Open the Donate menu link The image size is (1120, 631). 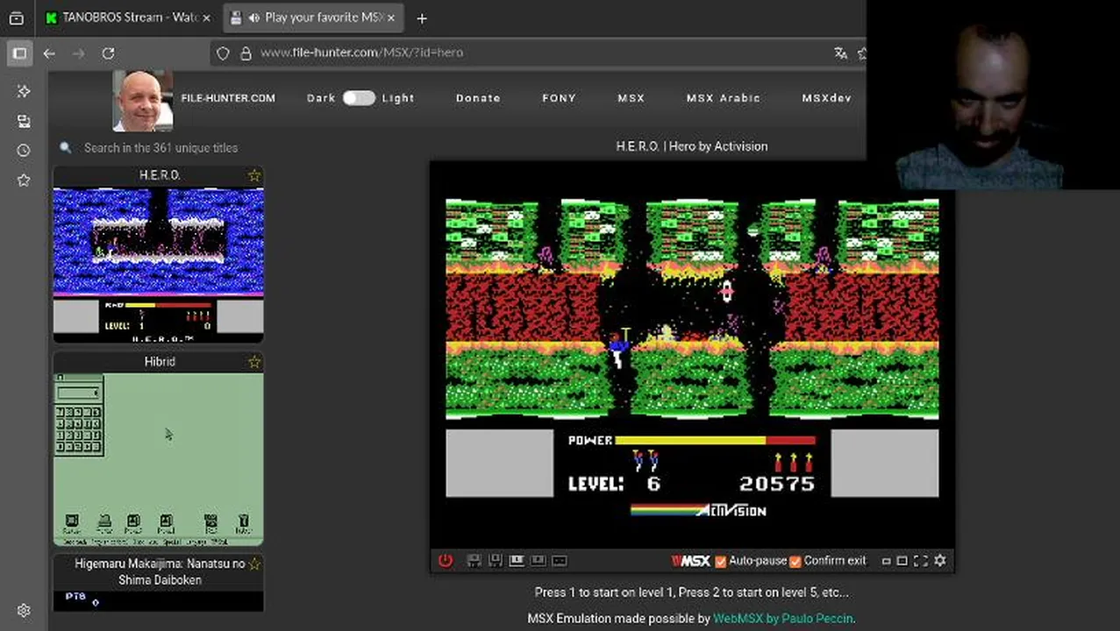point(478,98)
